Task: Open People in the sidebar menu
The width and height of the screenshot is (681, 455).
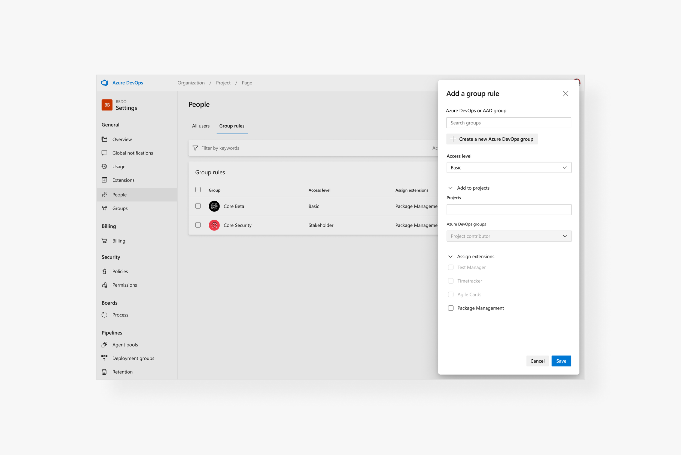Action: (137, 195)
